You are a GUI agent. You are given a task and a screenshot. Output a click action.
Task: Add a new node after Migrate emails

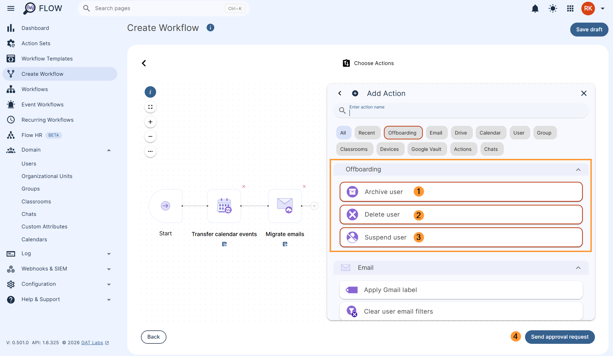tap(314, 206)
